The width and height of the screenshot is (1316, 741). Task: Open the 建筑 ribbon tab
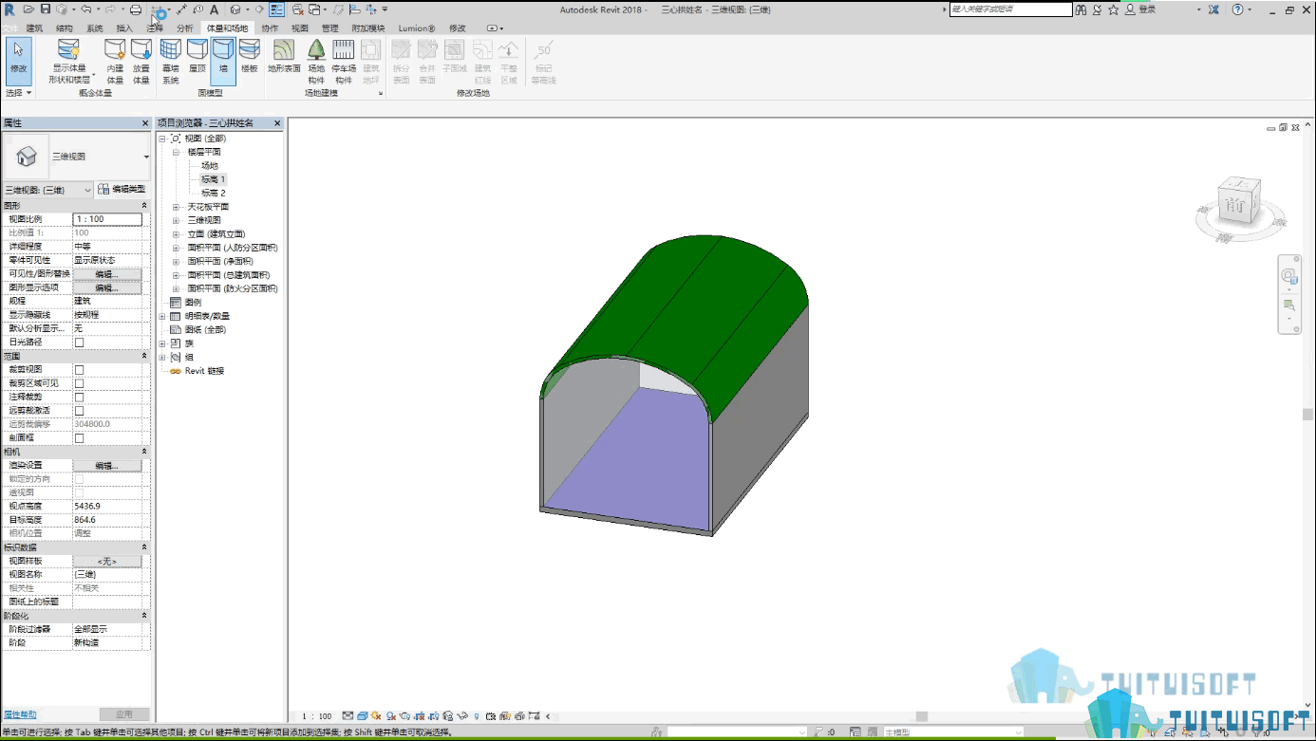[34, 28]
